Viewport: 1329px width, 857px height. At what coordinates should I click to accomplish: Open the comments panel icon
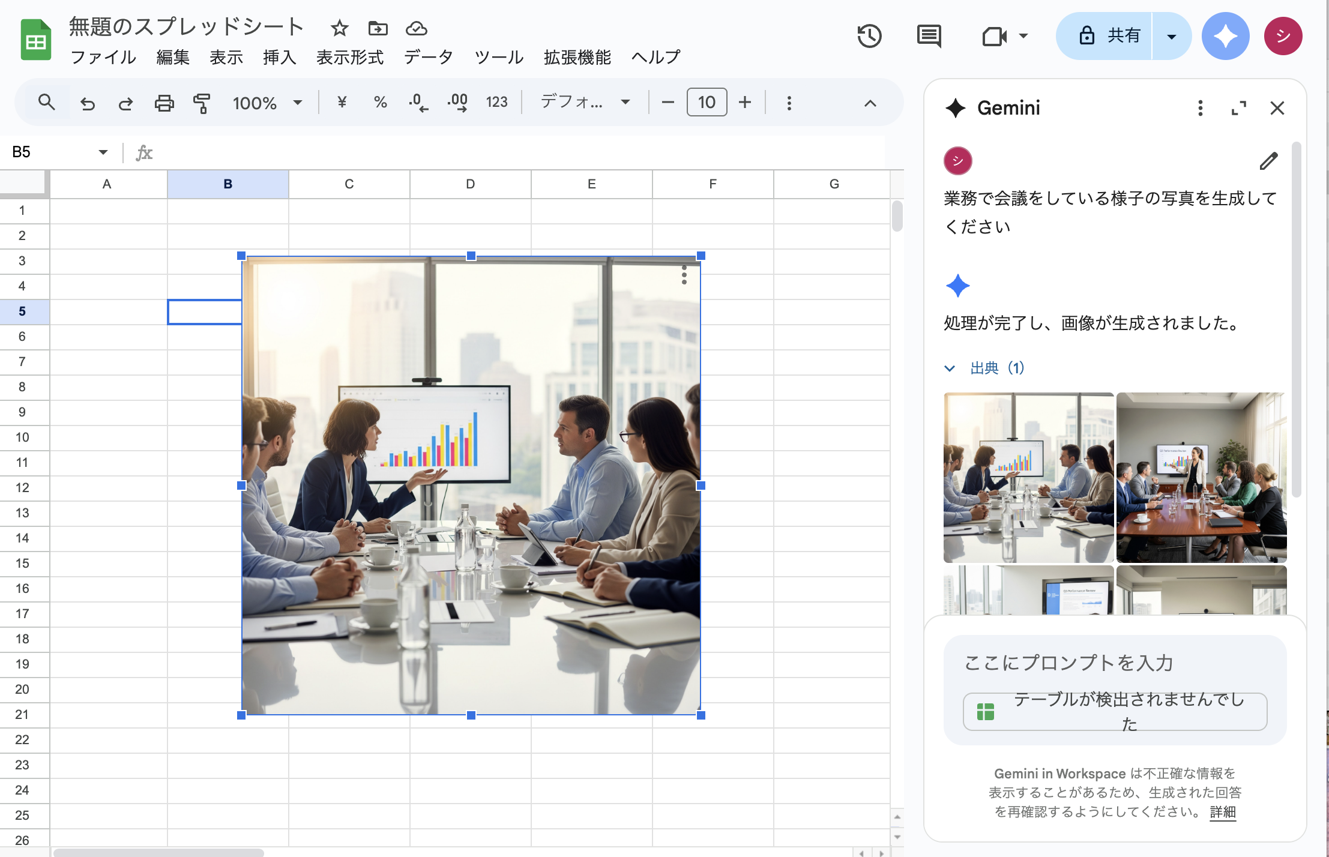pyautogui.click(x=929, y=36)
